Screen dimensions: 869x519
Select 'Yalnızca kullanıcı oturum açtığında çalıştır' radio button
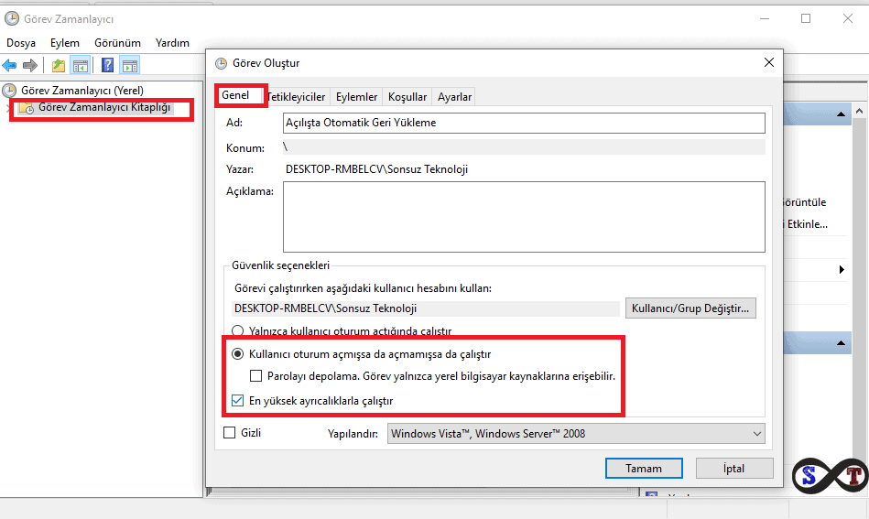click(x=237, y=330)
